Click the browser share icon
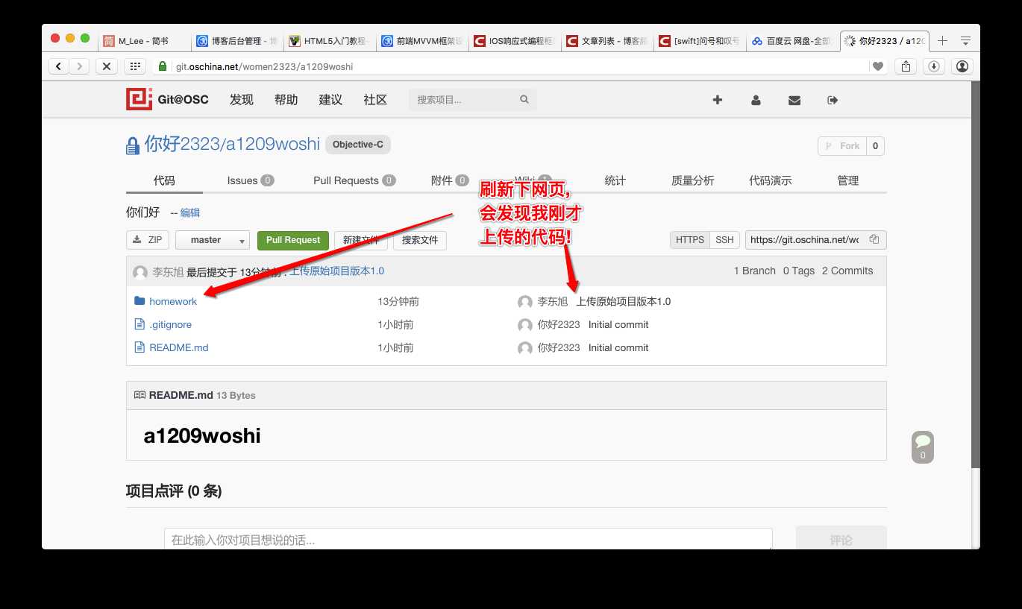This screenshot has width=1022, height=609. [x=906, y=66]
